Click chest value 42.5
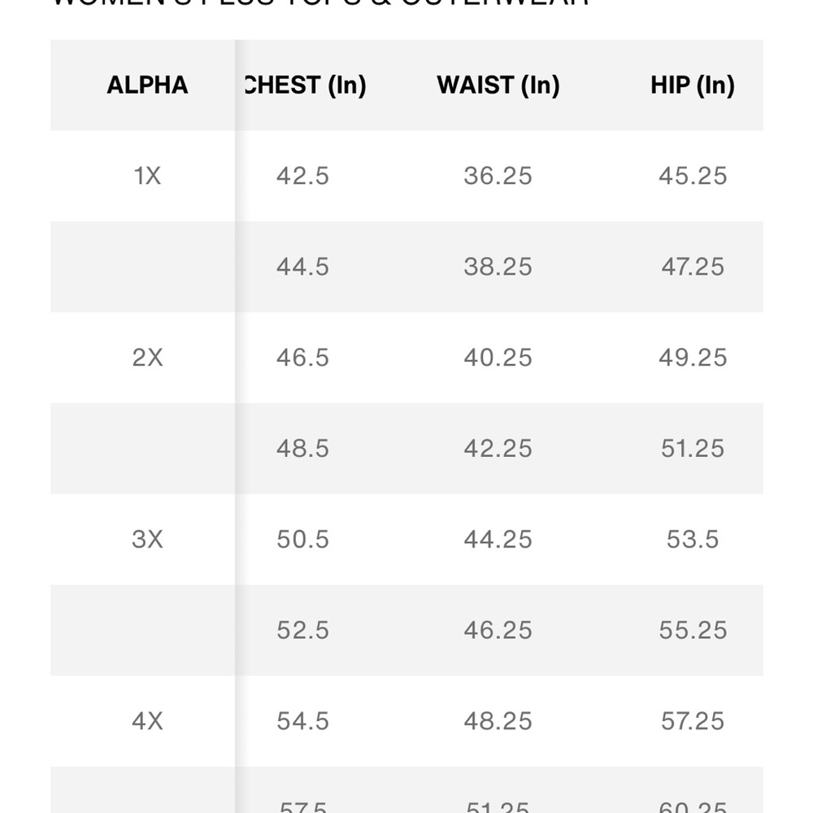The image size is (813, 813). pos(302,176)
